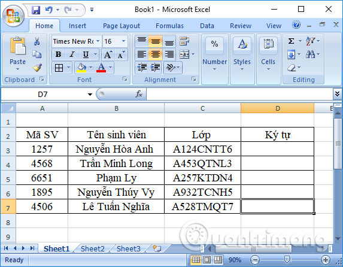The width and height of the screenshot is (343, 267).
Task: Merge and center cells
Action: pos(184,54)
